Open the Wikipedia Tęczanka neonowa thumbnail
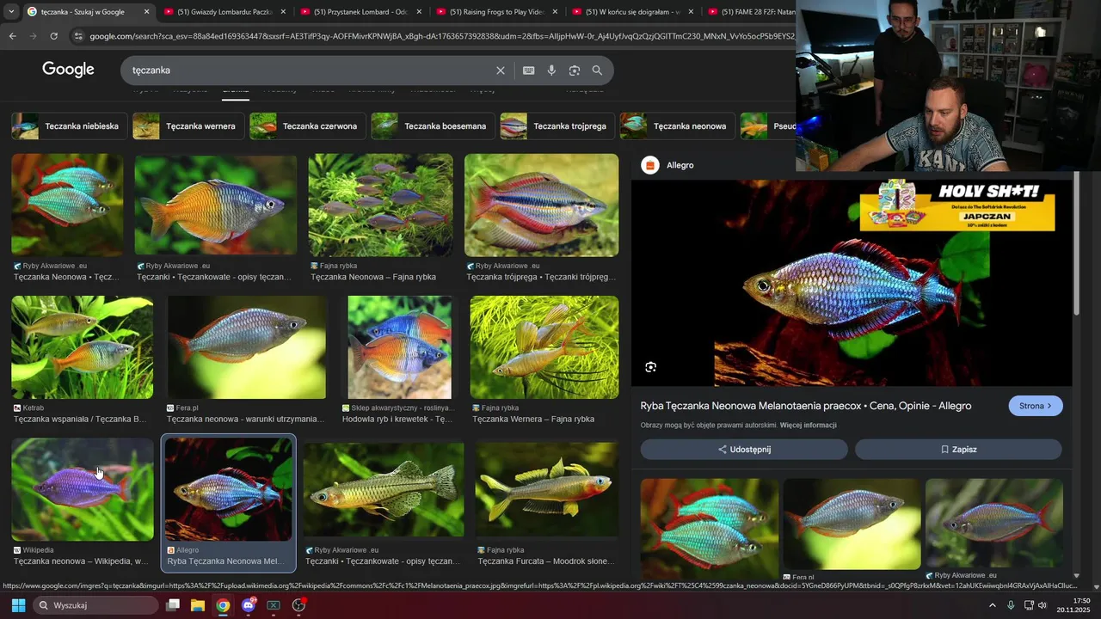Viewport: 1101px width, 619px height. 83,489
